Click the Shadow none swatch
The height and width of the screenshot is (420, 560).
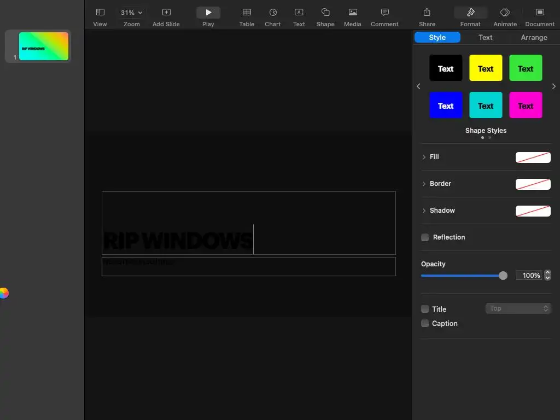coord(533,211)
